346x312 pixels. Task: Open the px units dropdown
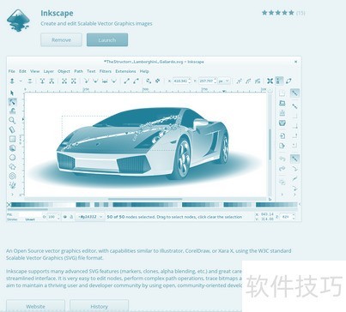(x=224, y=81)
